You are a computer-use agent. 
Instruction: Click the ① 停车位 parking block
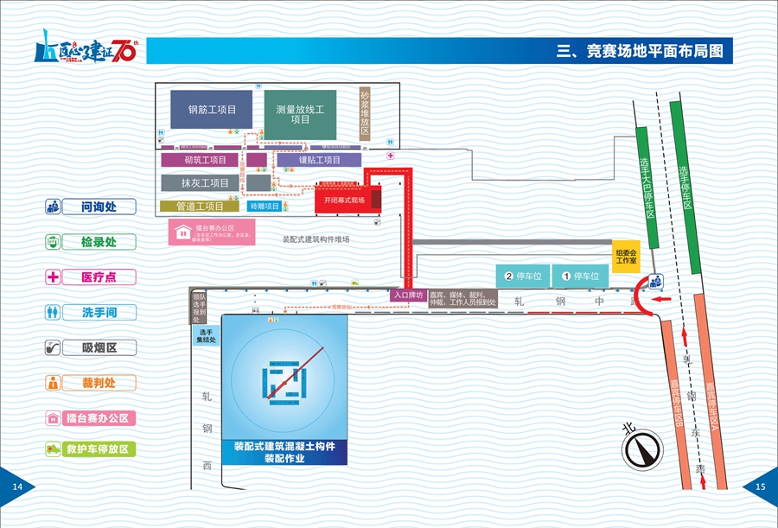[581, 276]
